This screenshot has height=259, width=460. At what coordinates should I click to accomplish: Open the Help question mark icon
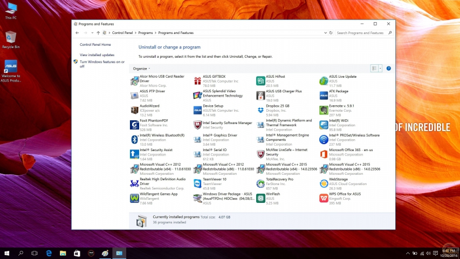coord(388,69)
